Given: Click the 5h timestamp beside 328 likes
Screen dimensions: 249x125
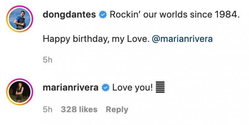Looking at the screenshot, I should [48, 109].
